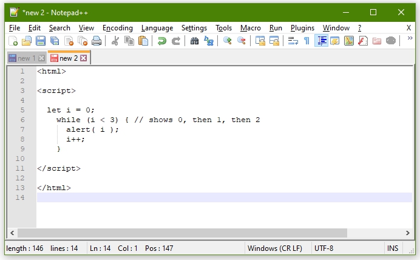
Task: Click the Ln : 14 status entry
Action: point(100,248)
